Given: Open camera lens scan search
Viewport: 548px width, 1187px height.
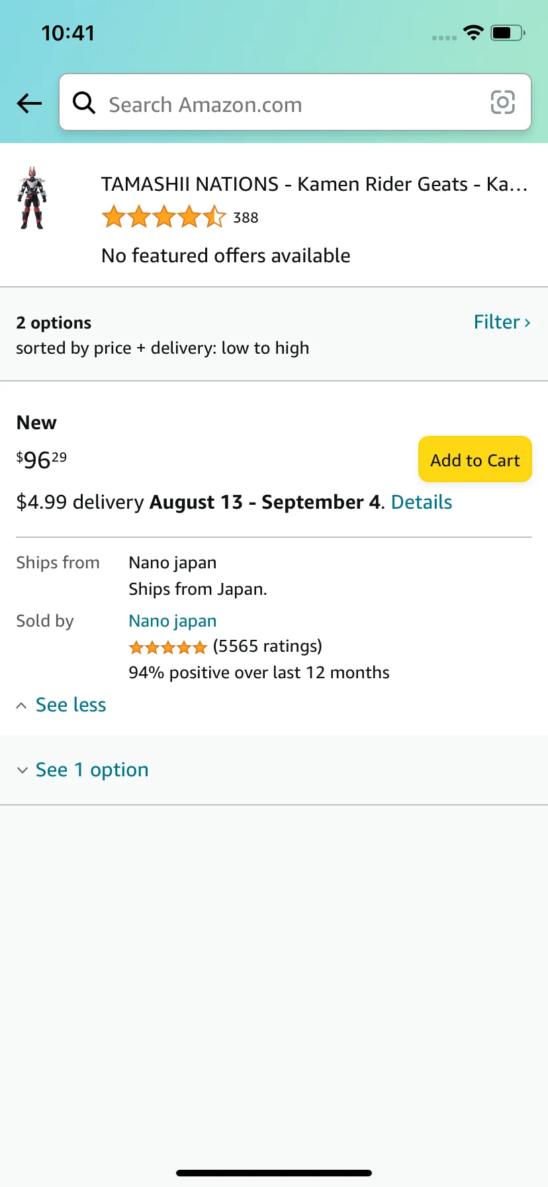Looking at the screenshot, I should click(502, 103).
